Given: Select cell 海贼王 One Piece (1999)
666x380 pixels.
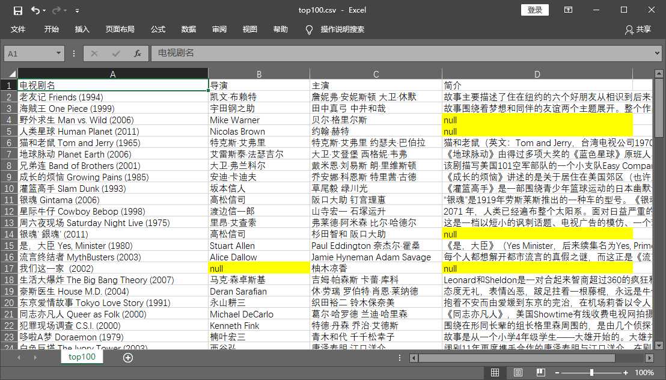Looking at the screenshot, I should [112, 109].
